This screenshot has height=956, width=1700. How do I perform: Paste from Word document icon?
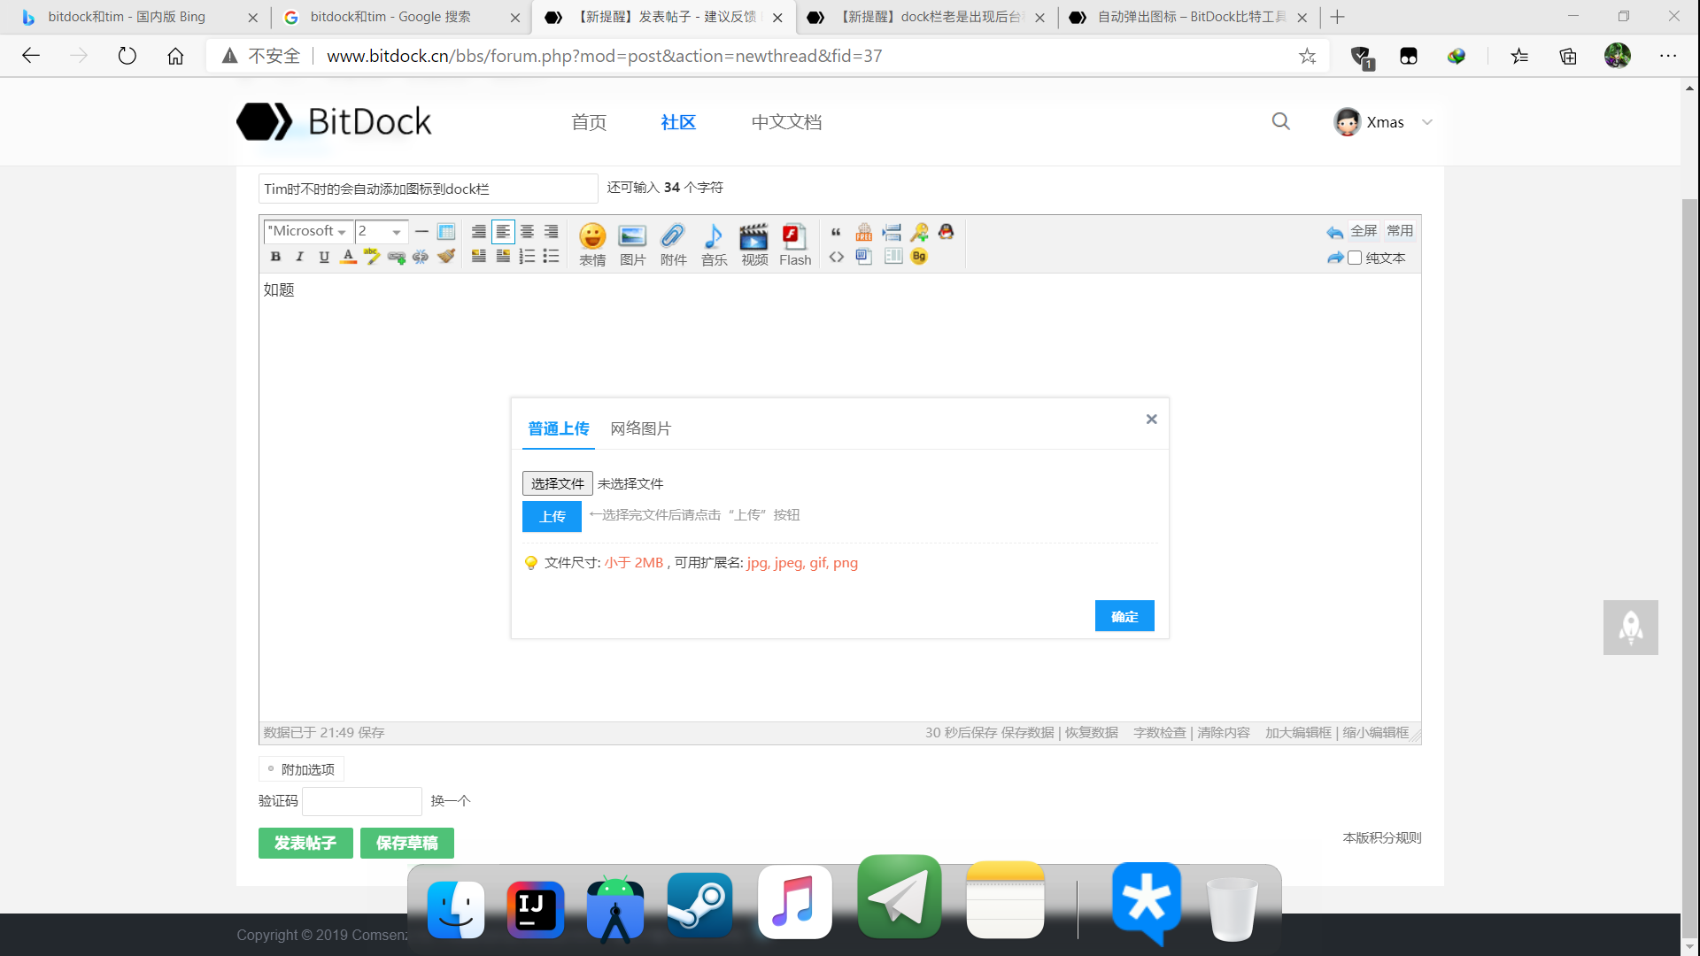(x=864, y=257)
